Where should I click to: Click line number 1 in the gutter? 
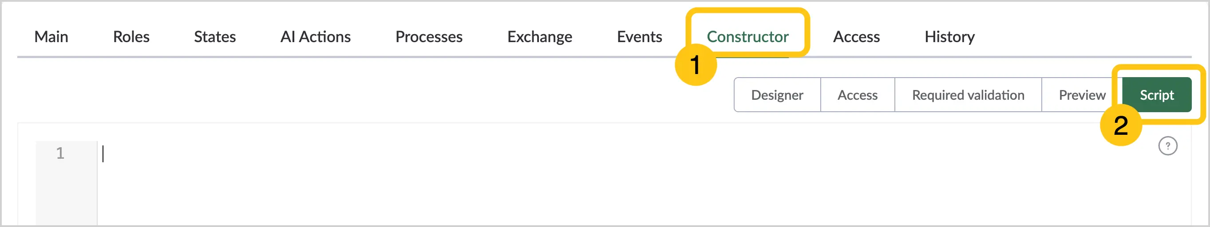tap(60, 153)
